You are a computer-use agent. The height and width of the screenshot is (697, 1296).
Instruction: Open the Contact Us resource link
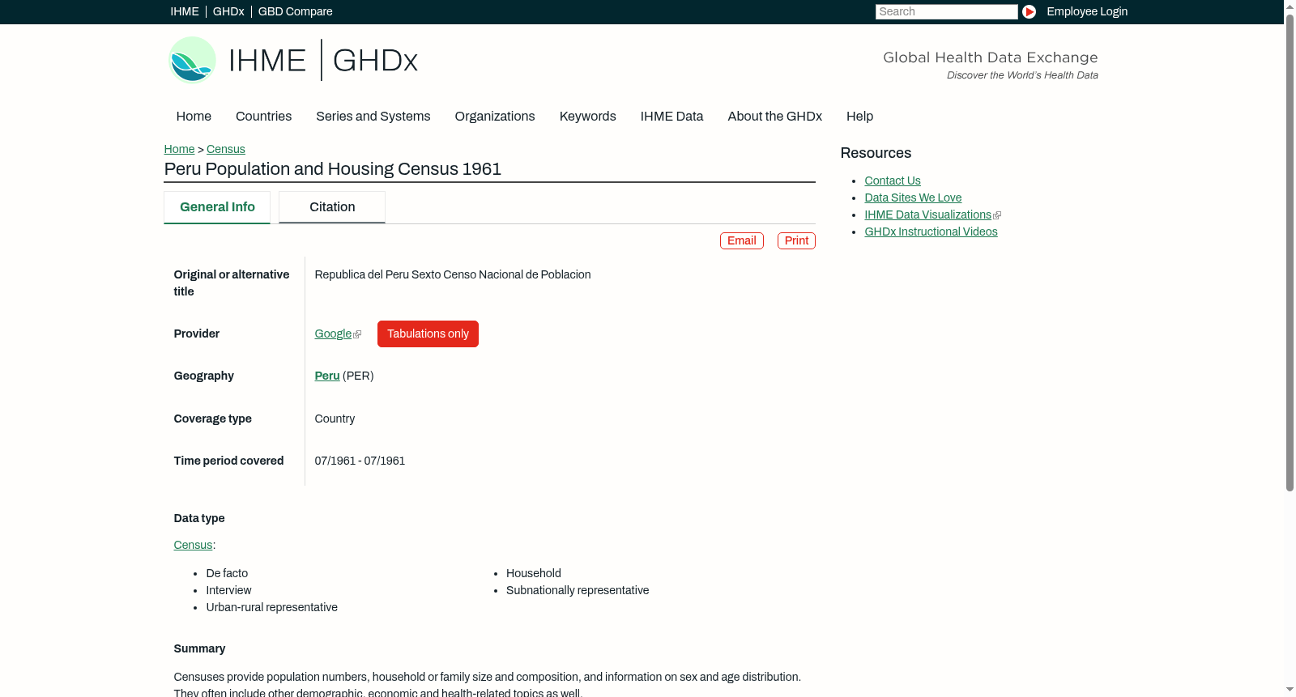pyautogui.click(x=893, y=181)
